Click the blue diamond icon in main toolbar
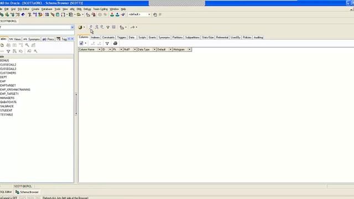This screenshot has height=199, width=354. (23, 14)
